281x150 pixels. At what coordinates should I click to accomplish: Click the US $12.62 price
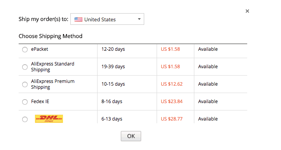coord(172,84)
